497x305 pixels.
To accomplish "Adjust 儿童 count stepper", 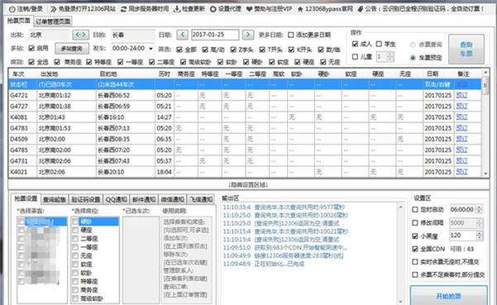I will [390, 57].
